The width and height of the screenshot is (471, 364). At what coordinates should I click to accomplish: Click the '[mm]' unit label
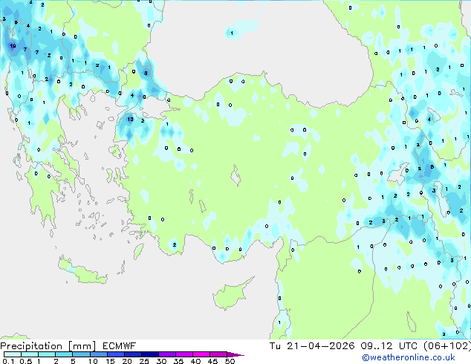pyautogui.click(x=82, y=346)
